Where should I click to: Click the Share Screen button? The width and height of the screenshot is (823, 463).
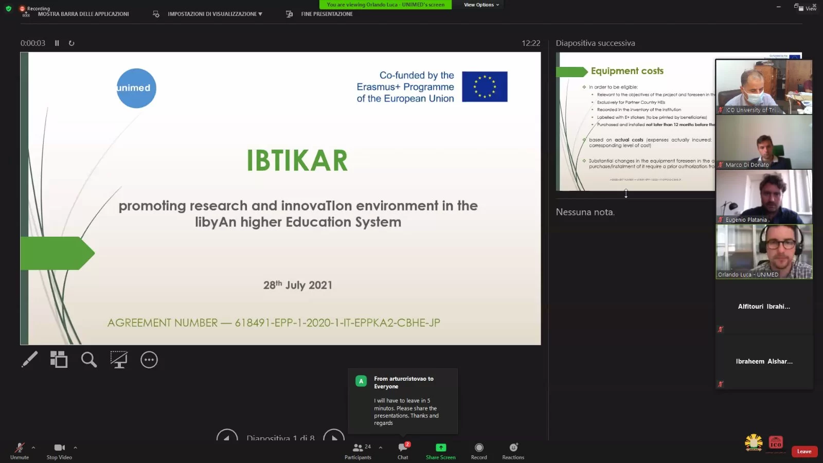[x=440, y=451]
